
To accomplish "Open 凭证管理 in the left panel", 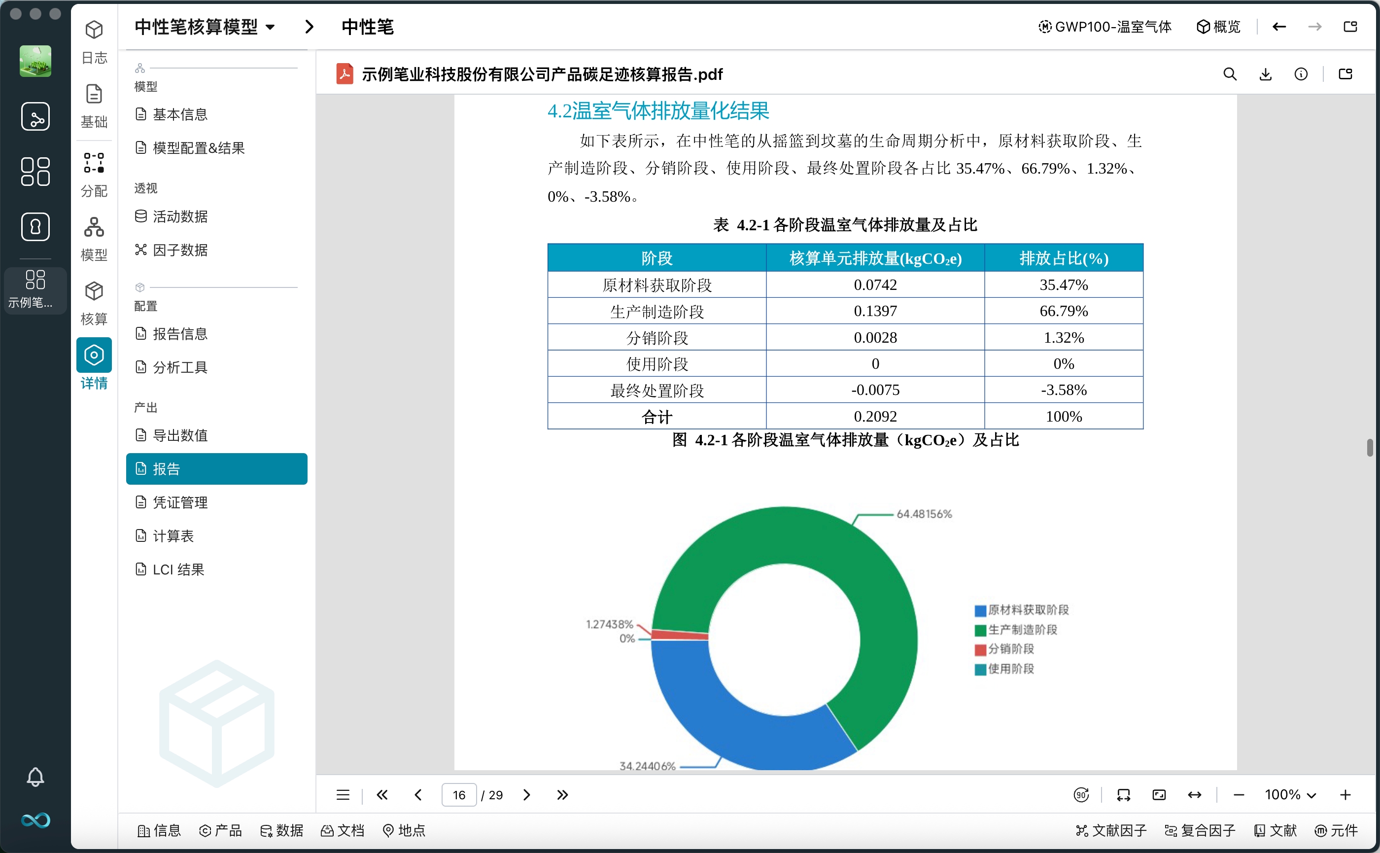I will 180,502.
